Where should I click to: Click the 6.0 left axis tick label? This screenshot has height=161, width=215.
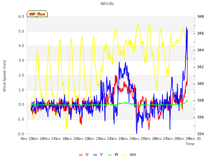tap(21, 16)
